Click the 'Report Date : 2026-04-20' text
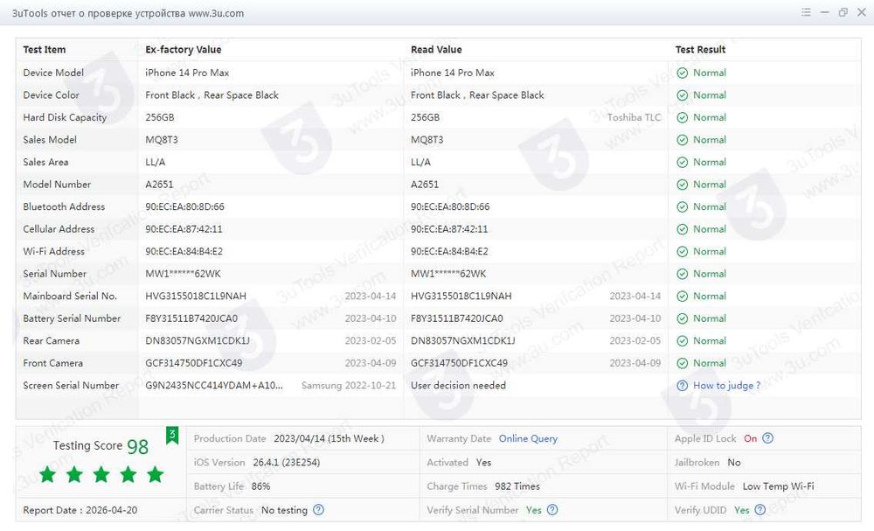The width and height of the screenshot is (874, 531). click(x=80, y=510)
